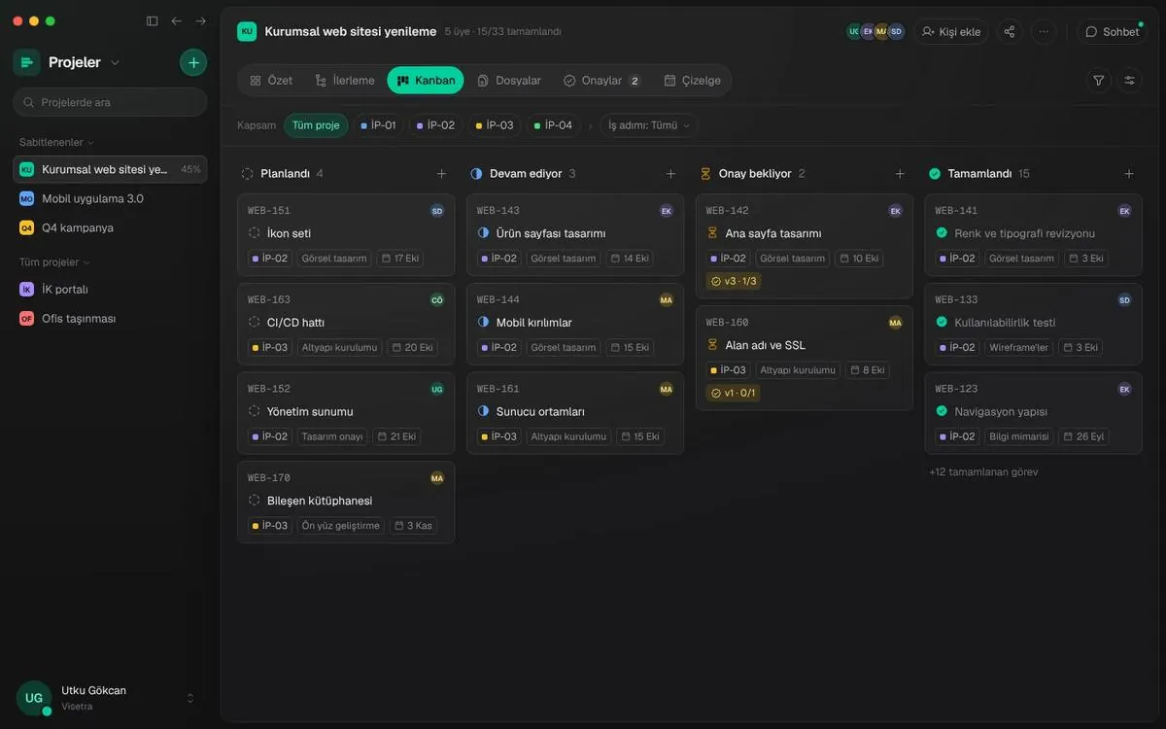Filter by İP-04 scope chip
Viewport: 1166px width, 729px height.
553,125
